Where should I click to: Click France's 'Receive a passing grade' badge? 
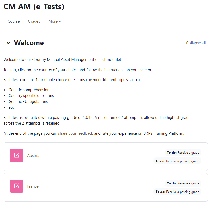coord(177,192)
